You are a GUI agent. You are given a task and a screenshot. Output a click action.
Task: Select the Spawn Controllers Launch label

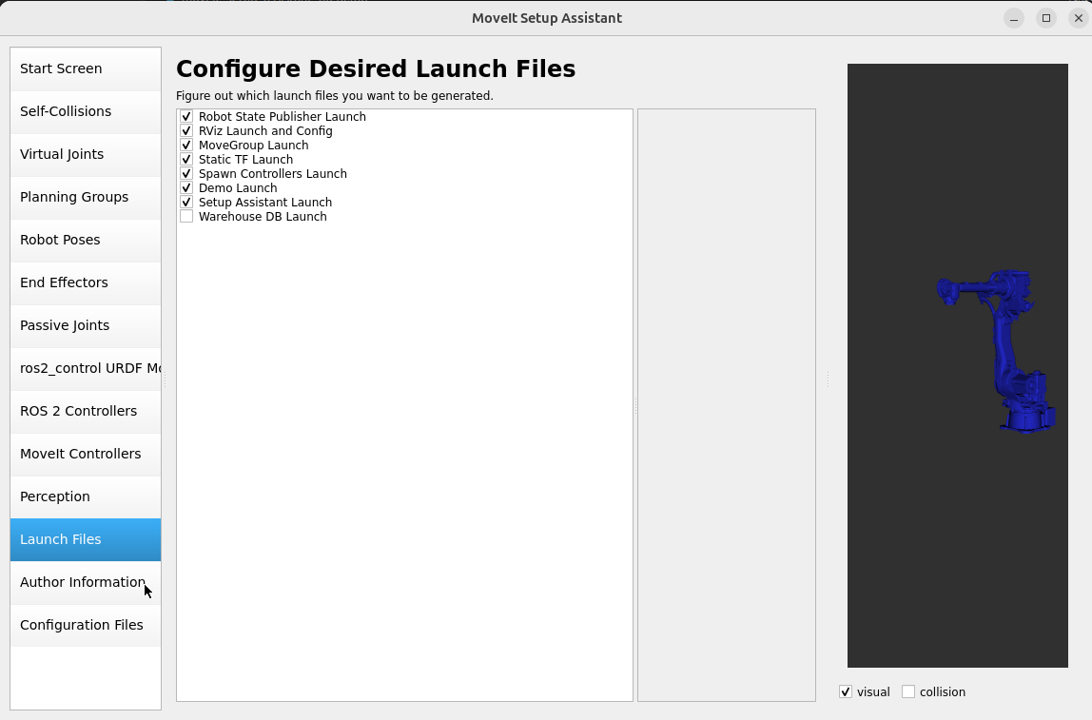[272, 173]
